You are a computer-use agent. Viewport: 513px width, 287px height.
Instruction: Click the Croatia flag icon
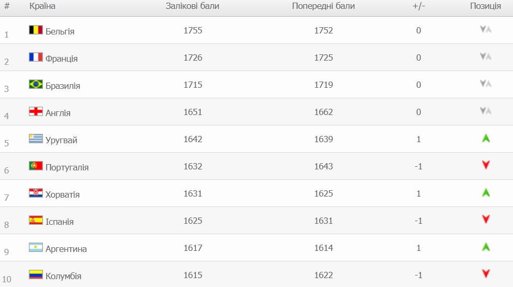pyautogui.click(x=36, y=193)
